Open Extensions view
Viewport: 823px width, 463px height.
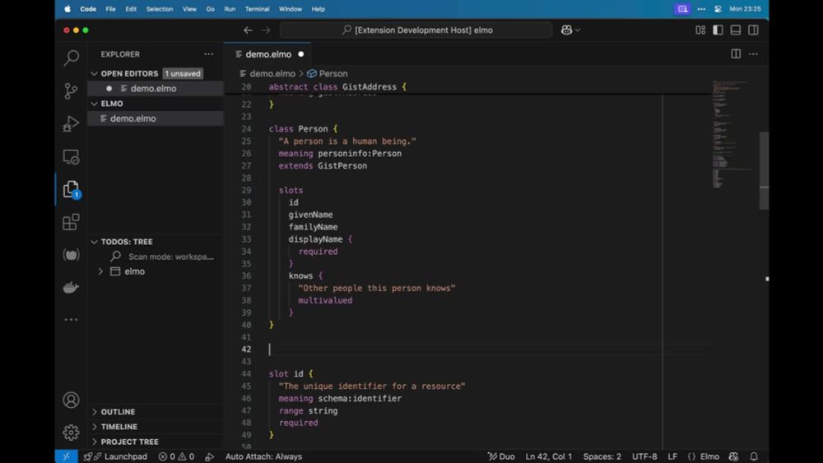71,222
